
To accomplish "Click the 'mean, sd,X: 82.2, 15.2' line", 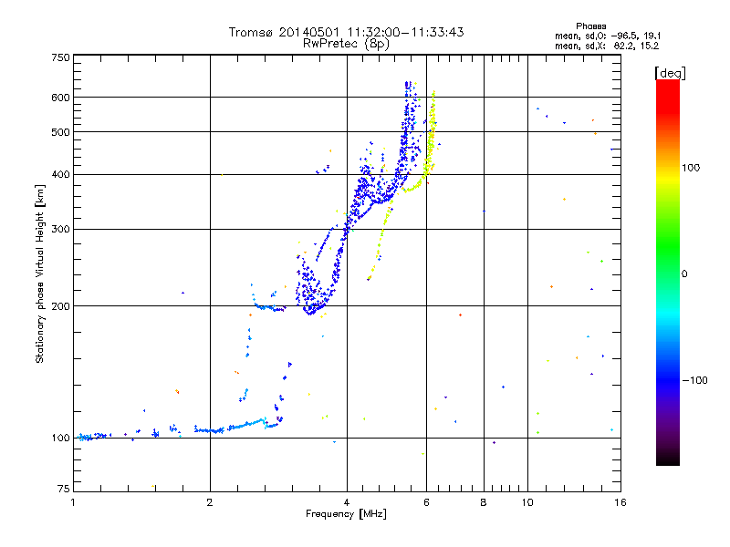I will (607, 46).
